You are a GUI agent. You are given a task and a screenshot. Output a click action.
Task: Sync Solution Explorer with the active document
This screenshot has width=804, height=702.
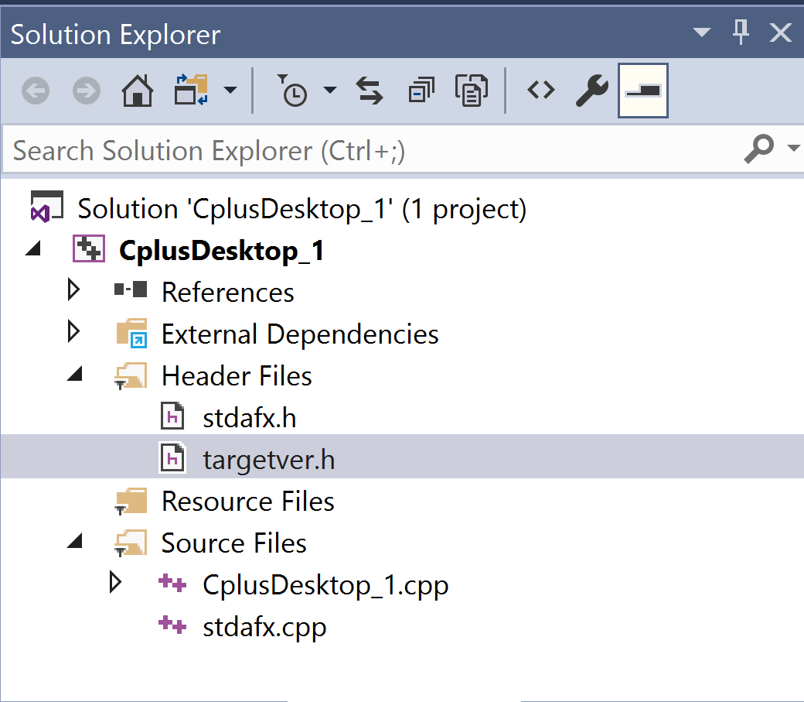click(370, 91)
